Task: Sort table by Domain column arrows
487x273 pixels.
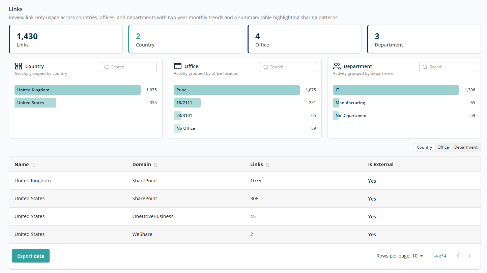Action: (x=155, y=165)
